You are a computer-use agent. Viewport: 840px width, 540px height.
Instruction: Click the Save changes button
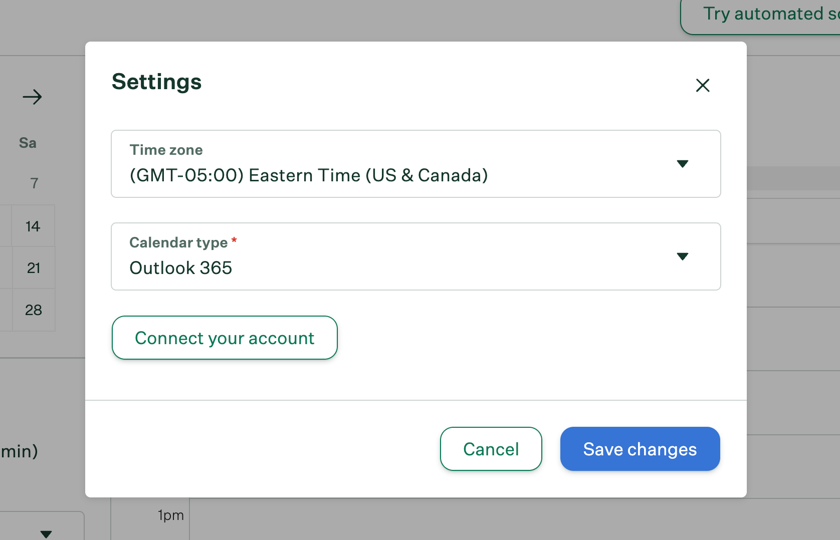640,449
